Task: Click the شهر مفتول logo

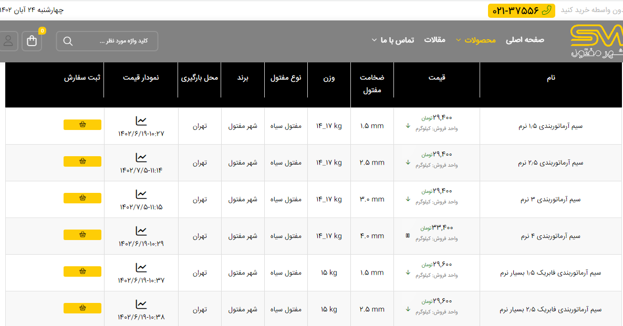Action: (x=596, y=41)
